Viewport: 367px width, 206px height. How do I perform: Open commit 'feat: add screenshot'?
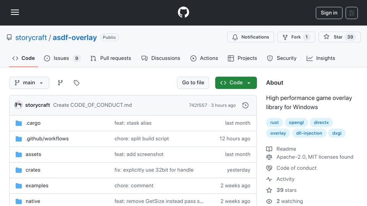click(x=139, y=154)
